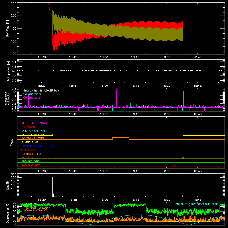This screenshot has height=228, width=228.
Task: Click the PARTICLE_FLAG label
Action: click(x=32, y=154)
